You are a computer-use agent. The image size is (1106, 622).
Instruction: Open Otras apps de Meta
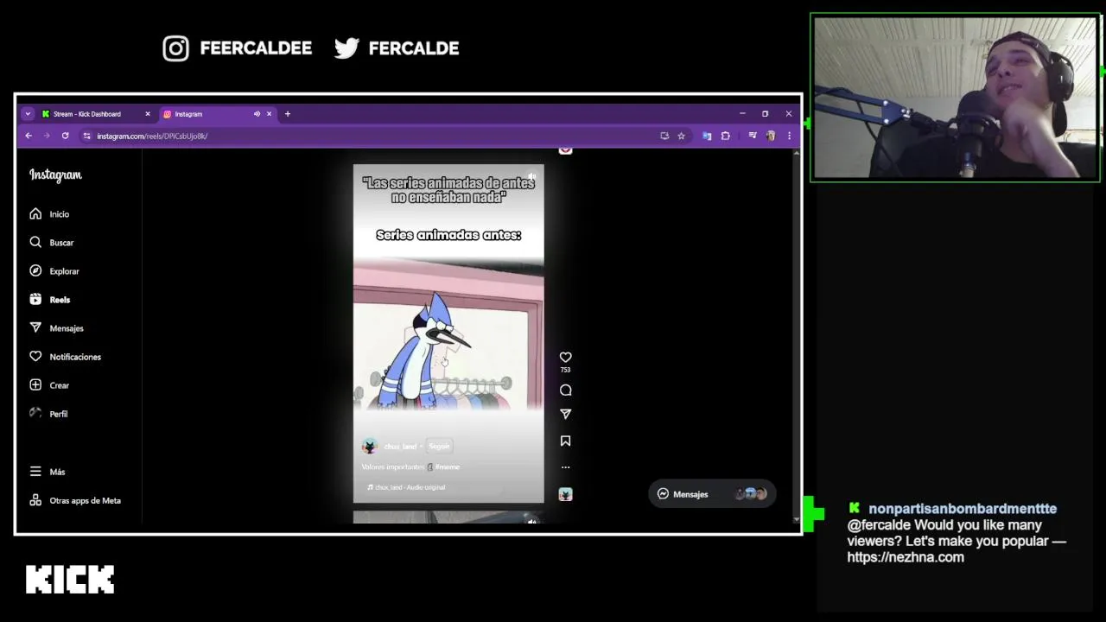(75, 500)
